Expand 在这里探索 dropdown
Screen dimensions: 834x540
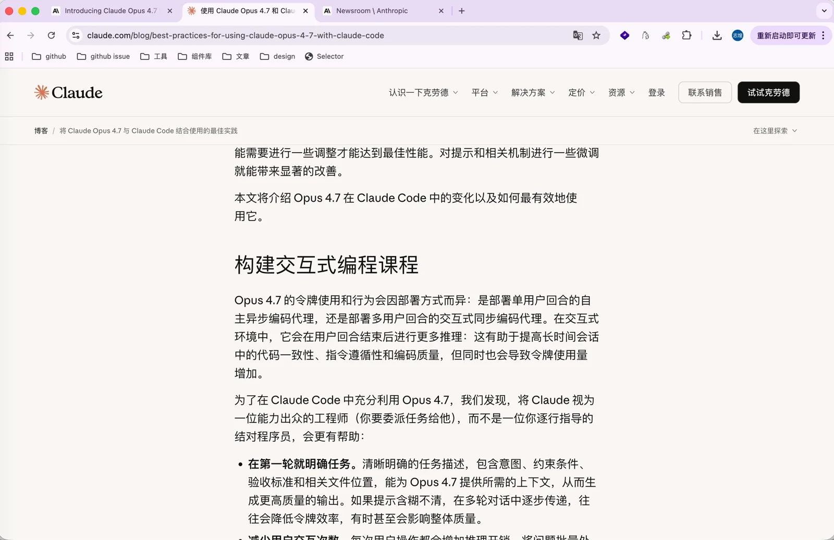point(775,131)
